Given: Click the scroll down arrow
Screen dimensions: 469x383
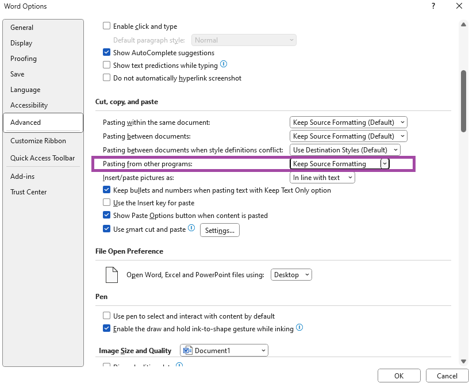Looking at the screenshot, I should (x=464, y=361).
